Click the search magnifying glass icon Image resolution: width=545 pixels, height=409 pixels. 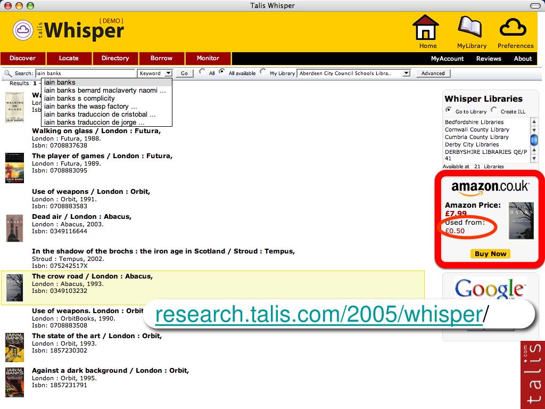tap(7, 73)
